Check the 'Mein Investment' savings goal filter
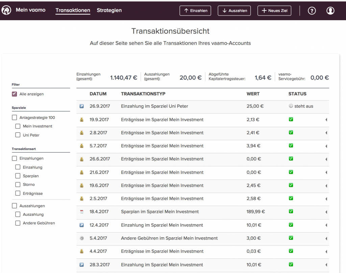 pyautogui.click(x=18, y=126)
